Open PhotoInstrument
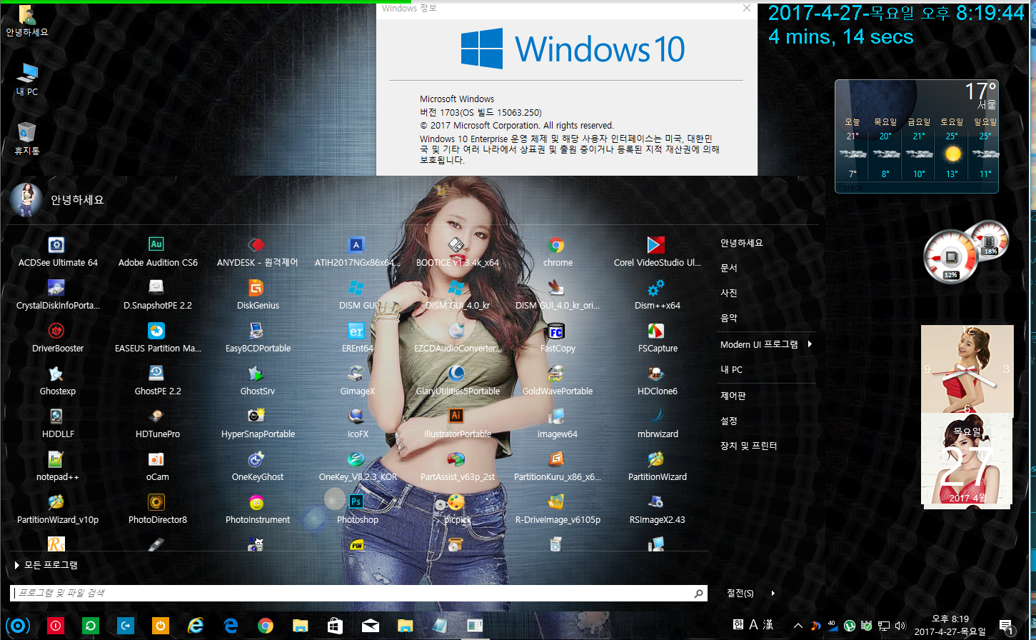This screenshot has height=640, width=1036. coord(258,510)
